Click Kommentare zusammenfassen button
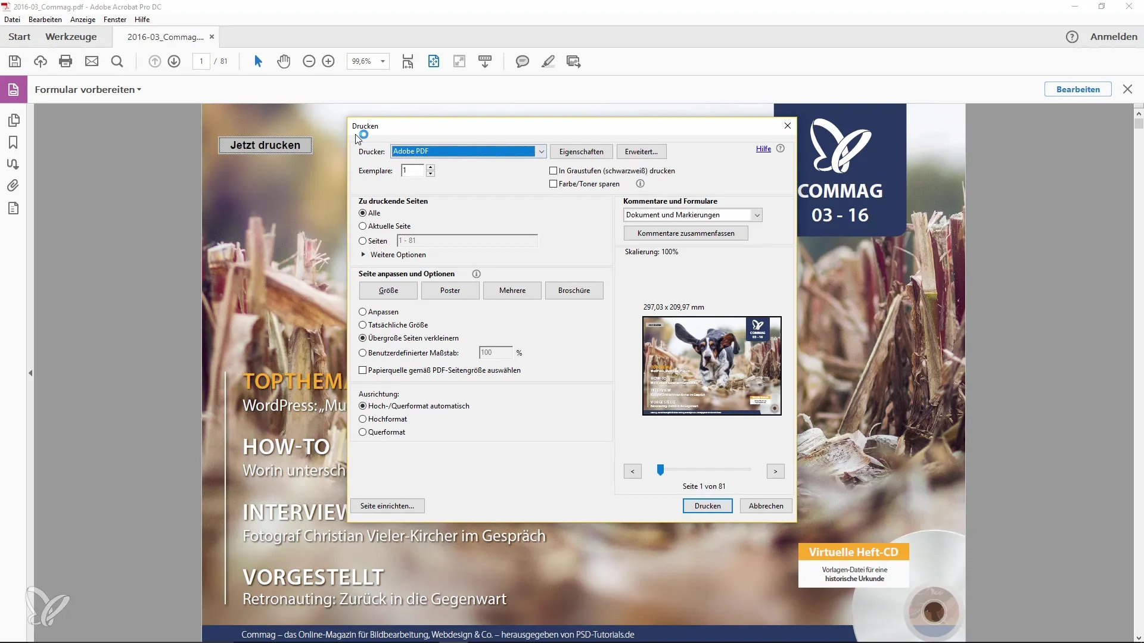Image resolution: width=1144 pixels, height=643 pixels. coord(686,233)
